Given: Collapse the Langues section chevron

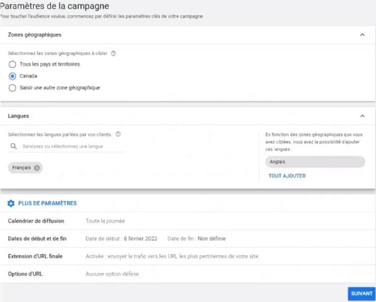Looking at the screenshot, I should coord(362,116).
